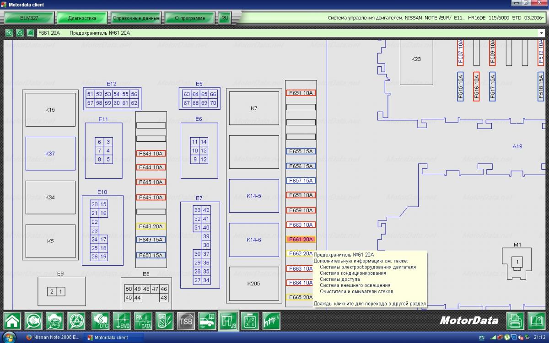This screenshot has width=549, height=343.
Task: Select relay K14-5 in the diagram
Action: coord(254,196)
